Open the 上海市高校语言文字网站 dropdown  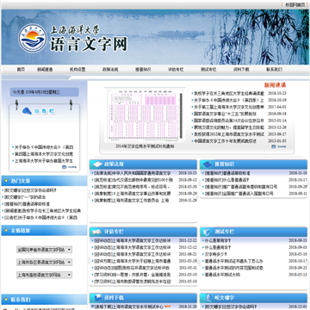[44, 275]
